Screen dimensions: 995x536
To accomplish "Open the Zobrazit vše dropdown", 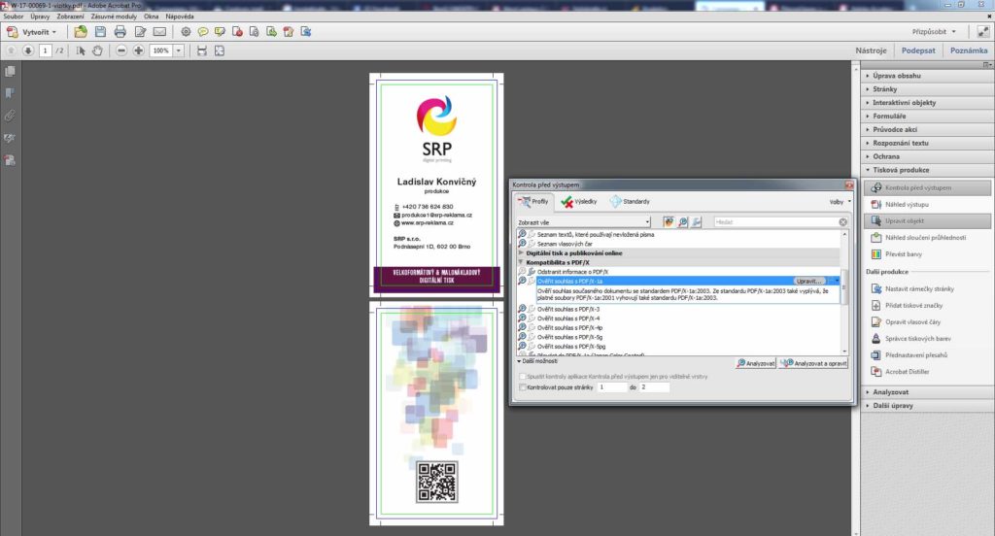I will 584,222.
